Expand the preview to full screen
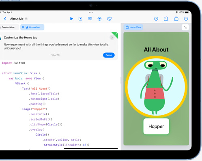 point(185,27)
